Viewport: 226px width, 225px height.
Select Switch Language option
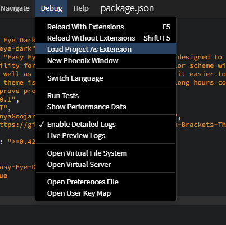click(106, 78)
